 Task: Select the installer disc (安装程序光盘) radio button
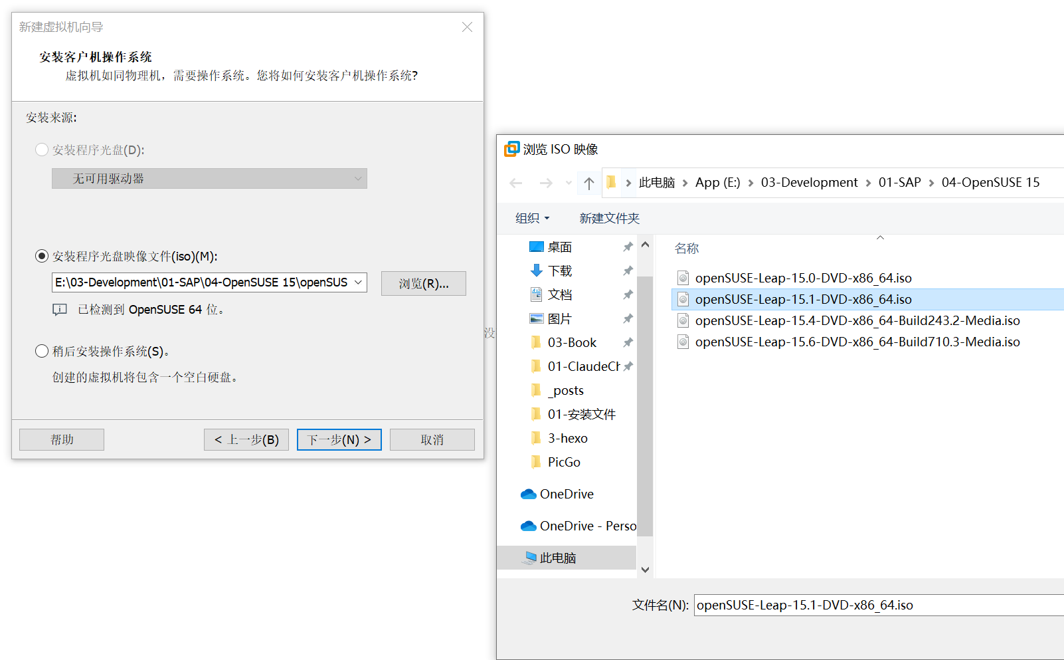click(42, 150)
